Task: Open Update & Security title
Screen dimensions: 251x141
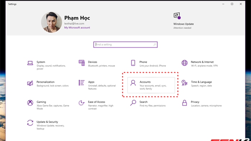Action: pos(47,122)
